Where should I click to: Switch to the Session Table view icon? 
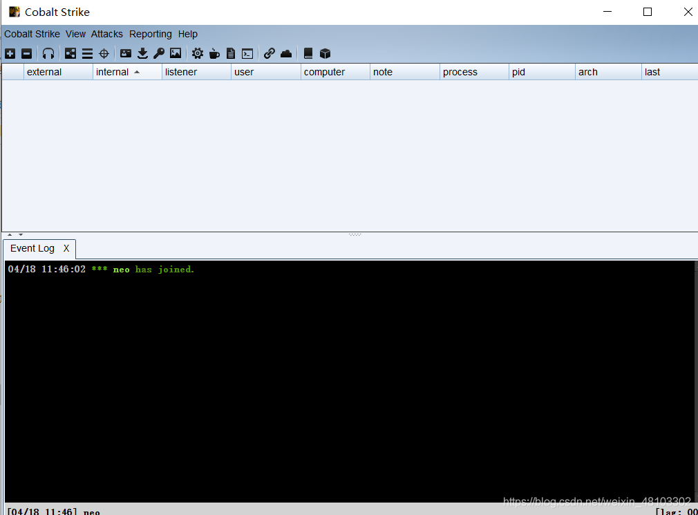(87, 54)
